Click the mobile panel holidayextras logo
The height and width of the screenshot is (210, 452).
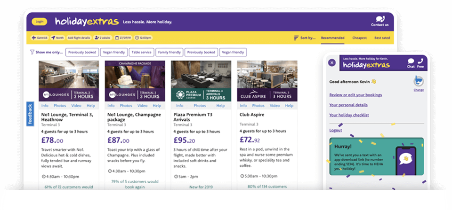coord(366,65)
